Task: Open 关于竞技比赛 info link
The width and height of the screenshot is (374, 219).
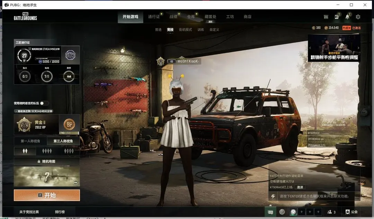Action: click(x=29, y=212)
